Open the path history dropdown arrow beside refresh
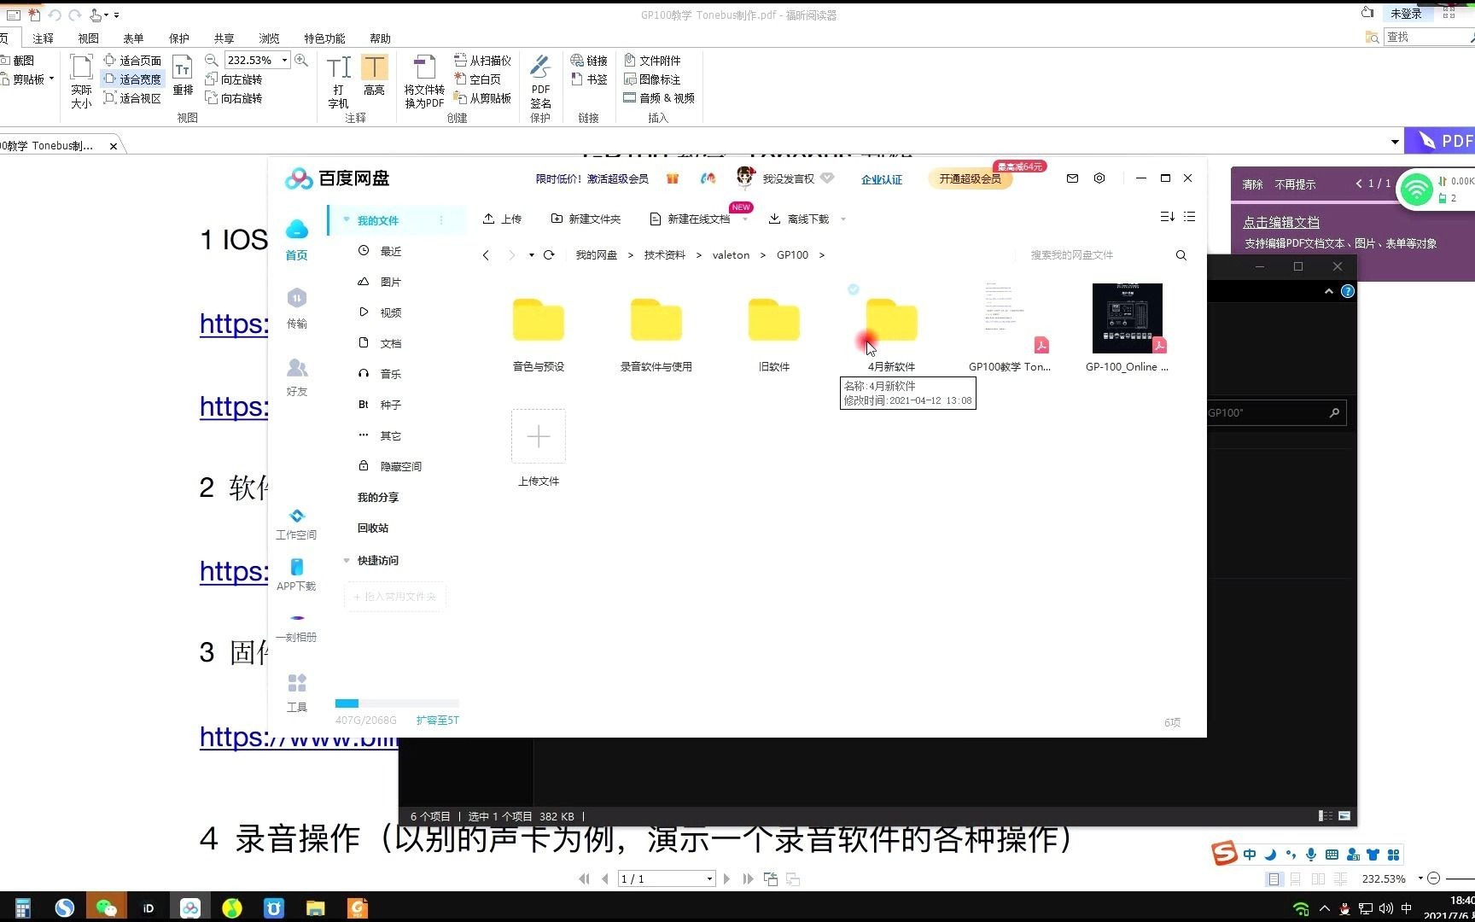Viewport: 1475px width, 922px height. tap(531, 255)
